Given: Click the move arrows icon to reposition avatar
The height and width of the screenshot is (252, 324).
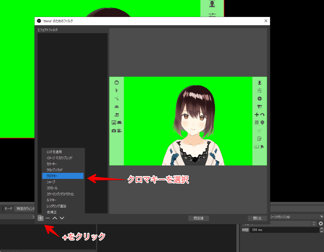Looking at the screenshot, I should [256, 114].
